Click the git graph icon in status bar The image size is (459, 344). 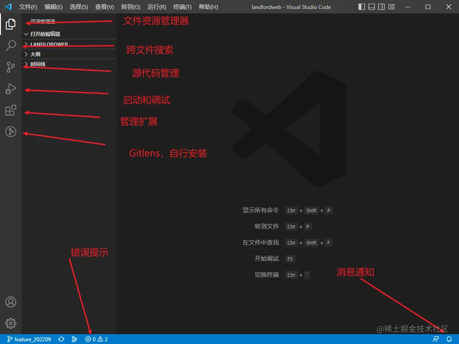pyautogui.click(x=74, y=340)
